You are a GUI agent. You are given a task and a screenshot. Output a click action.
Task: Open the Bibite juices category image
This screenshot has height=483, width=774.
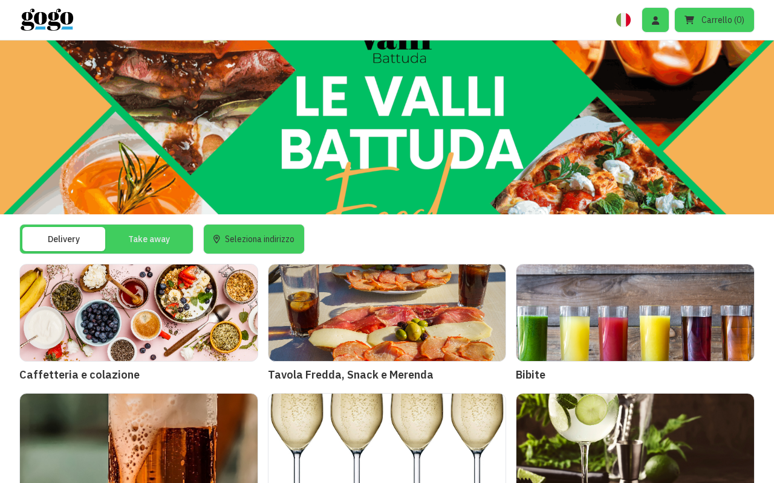[635, 313]
